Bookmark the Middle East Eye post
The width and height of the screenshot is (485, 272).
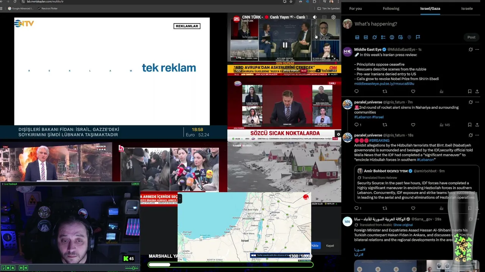pos(470,91)
